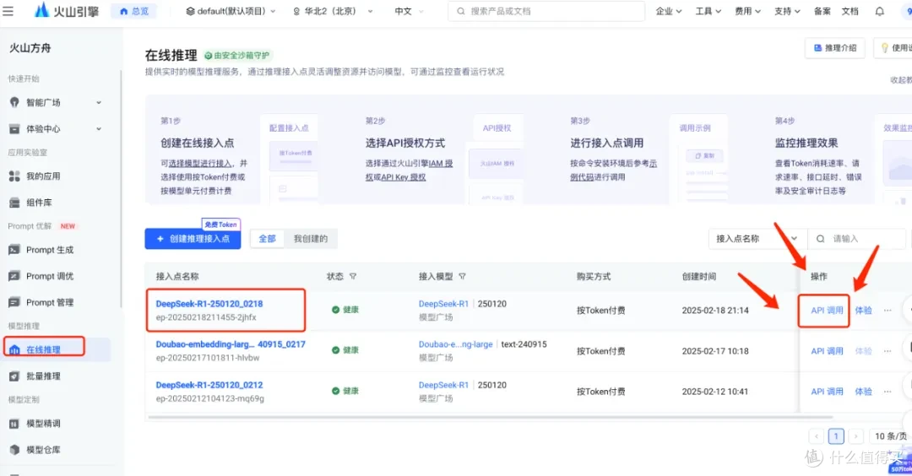Open DeepSeek-R1-250120_0218 endpoint link
Viewport: 912px width, 476px height.
tap(209, 303)
